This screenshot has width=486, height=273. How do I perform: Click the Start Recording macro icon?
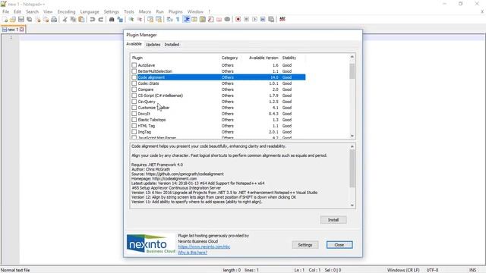(x=238, y=20)
